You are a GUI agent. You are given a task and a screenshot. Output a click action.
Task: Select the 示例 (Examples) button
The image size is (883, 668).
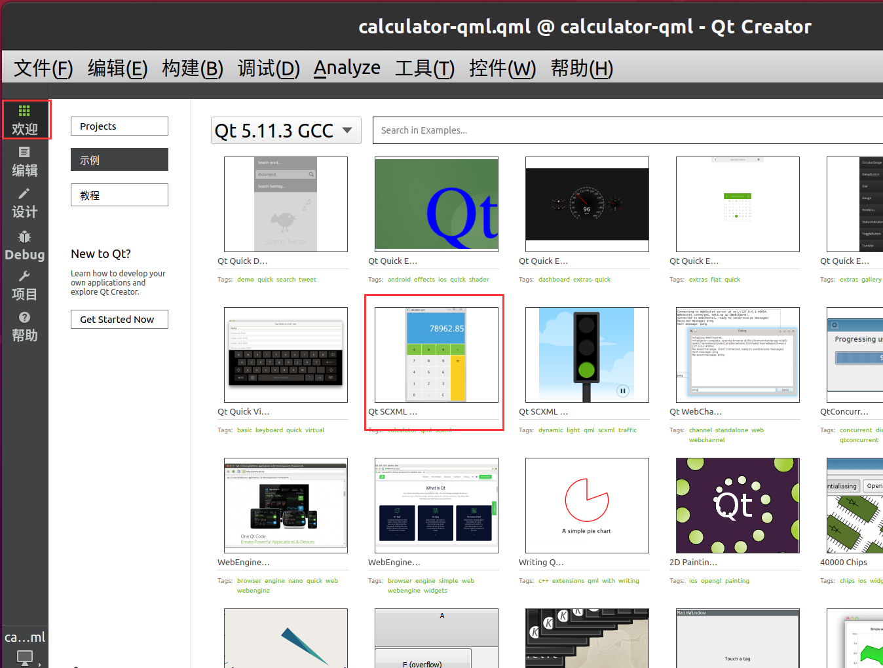coord(119,160)
